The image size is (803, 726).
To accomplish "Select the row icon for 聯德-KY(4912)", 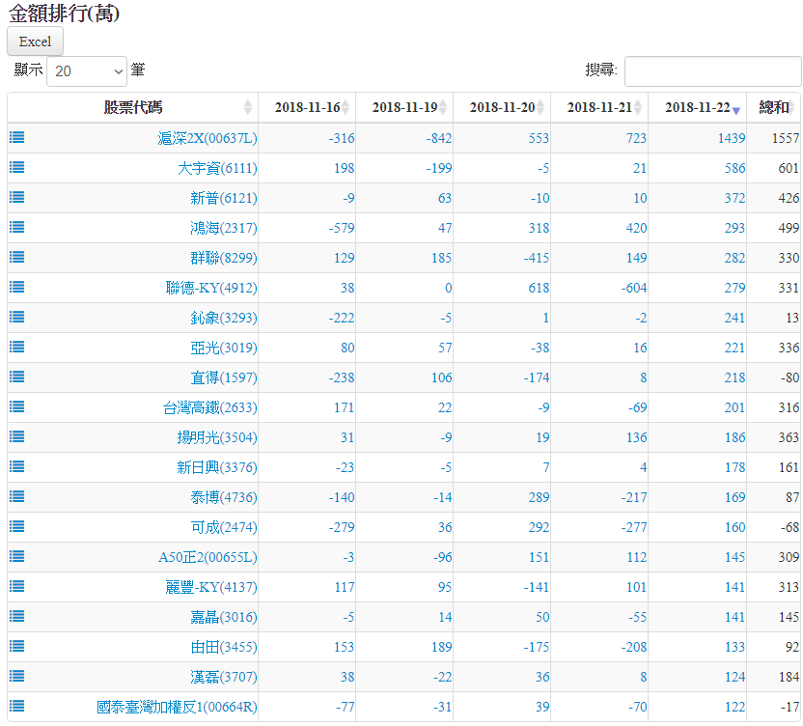I will 16,287.
